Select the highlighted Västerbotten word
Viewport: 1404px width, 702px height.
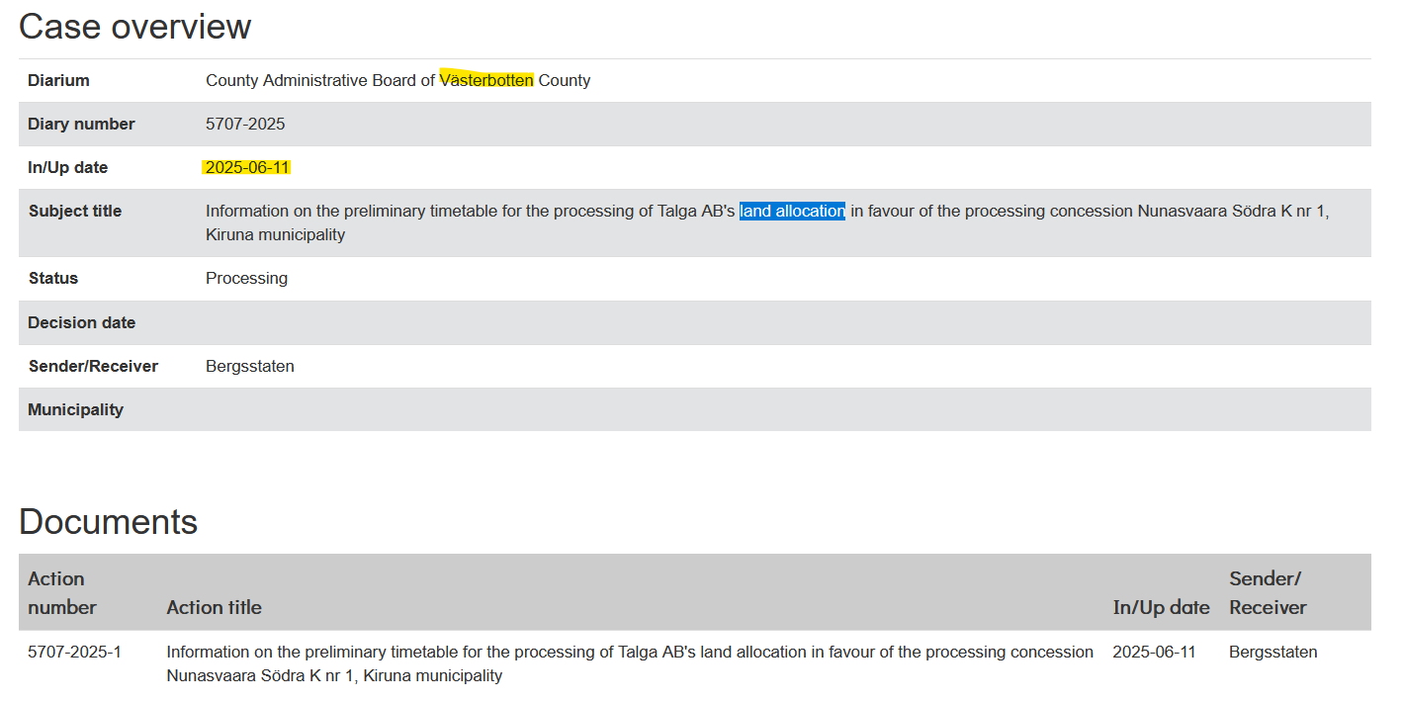[x=486, y=80]
